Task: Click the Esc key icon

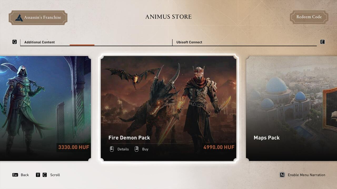Action: coord(15,175)
